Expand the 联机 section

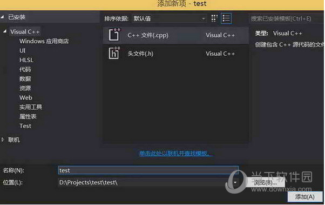3,140
